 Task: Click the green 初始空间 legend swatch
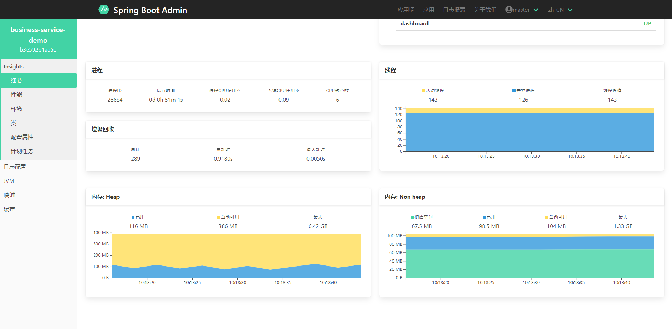point(412,217)
